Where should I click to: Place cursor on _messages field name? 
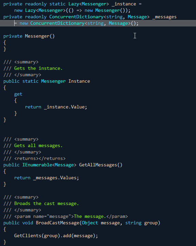165,17
